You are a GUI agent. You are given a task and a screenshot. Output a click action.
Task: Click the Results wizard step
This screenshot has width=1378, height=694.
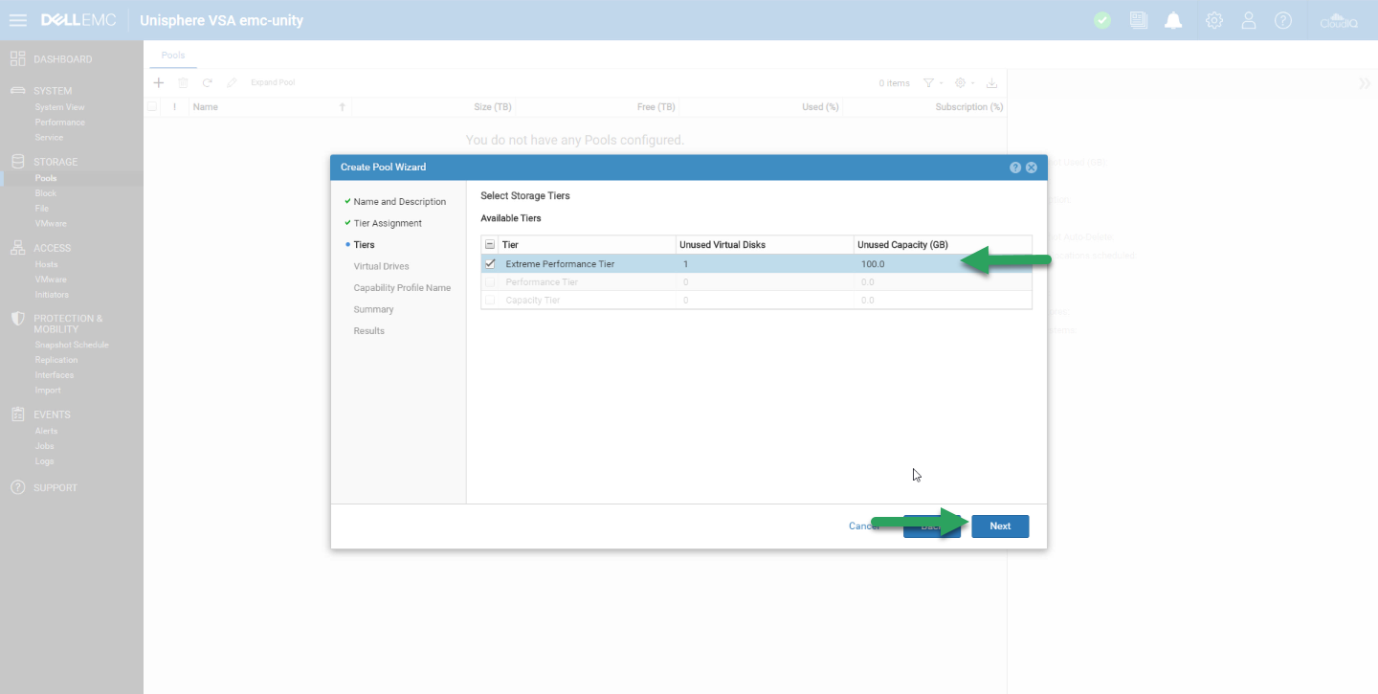point(368,331)
